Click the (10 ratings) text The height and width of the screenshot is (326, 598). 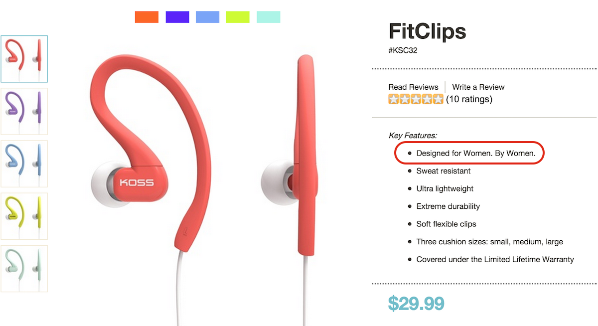tap(469, 99)
